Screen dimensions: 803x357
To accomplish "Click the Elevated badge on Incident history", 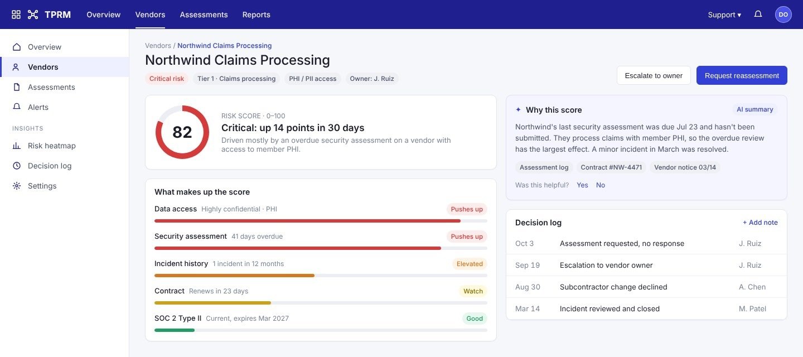I will (470, 264).
